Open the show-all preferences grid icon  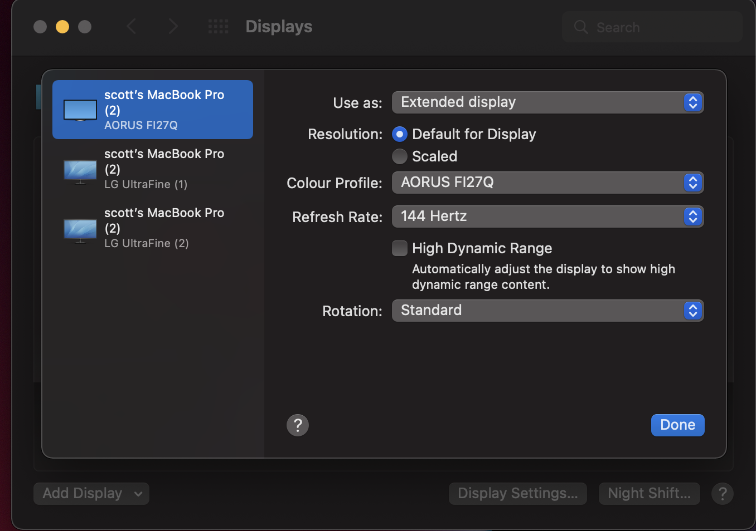(x=218, y=26)
